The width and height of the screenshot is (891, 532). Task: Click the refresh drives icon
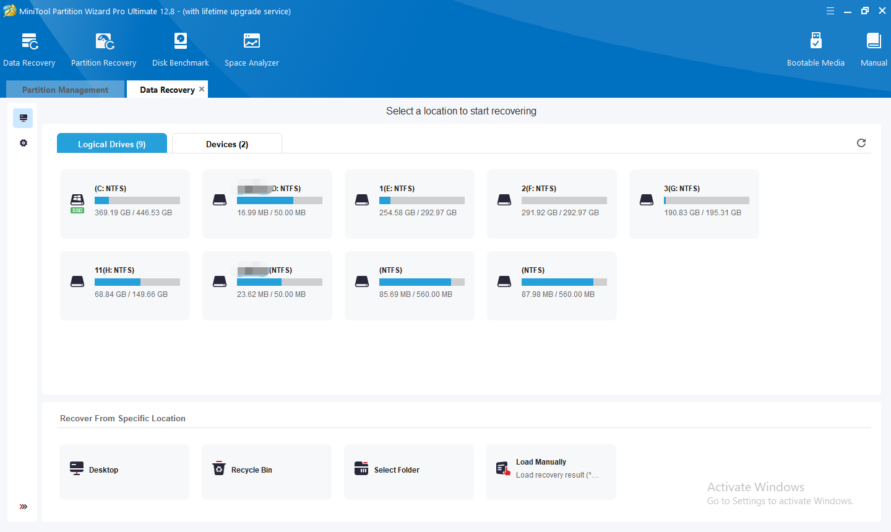tap(861, 143)
